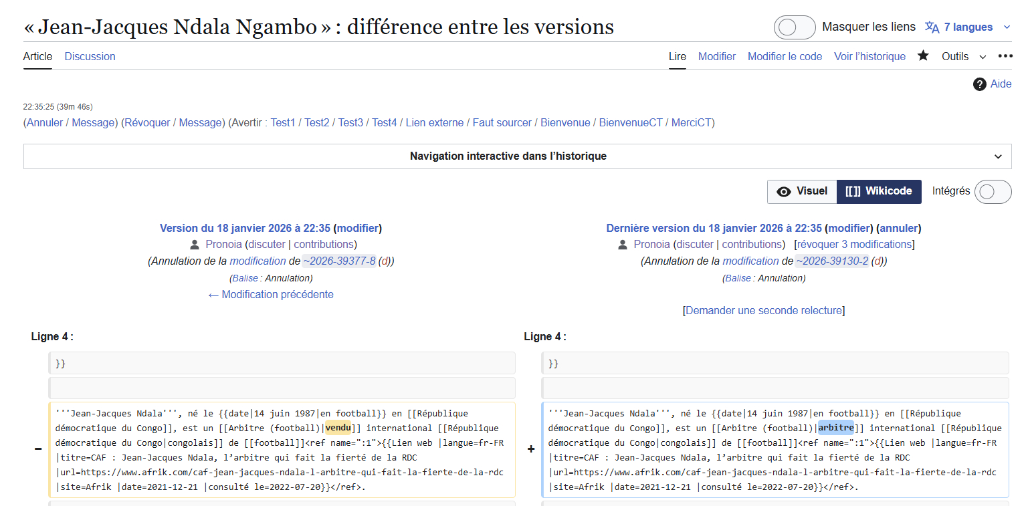Image resolution: width=1028 pixels, height=506 pixels.
Task: Click user icon beside right Pronoia
Action: click(x=623, y=245)
